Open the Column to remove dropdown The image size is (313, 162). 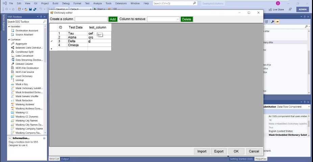click(178, 19)
